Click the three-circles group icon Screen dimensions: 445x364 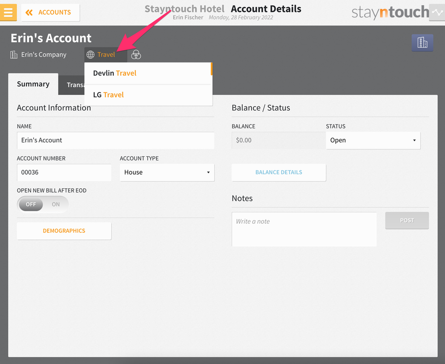point(136,55)
